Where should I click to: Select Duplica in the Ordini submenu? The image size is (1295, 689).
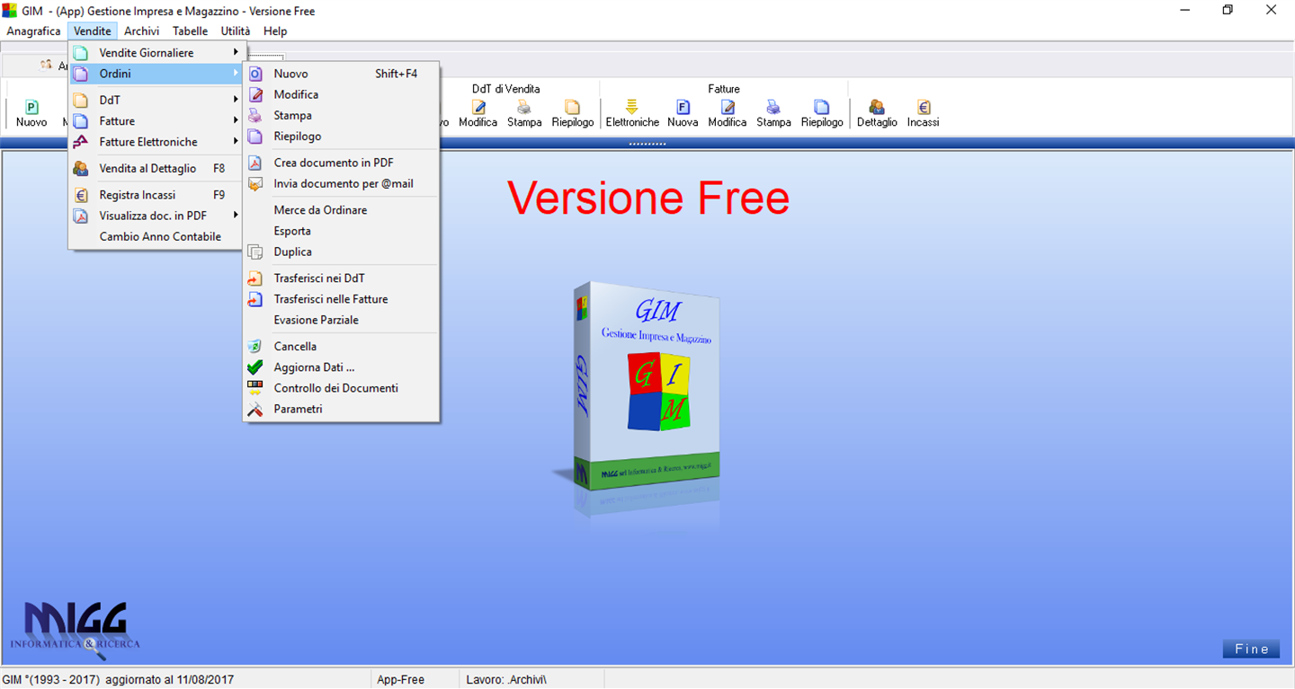click(341, 252)
